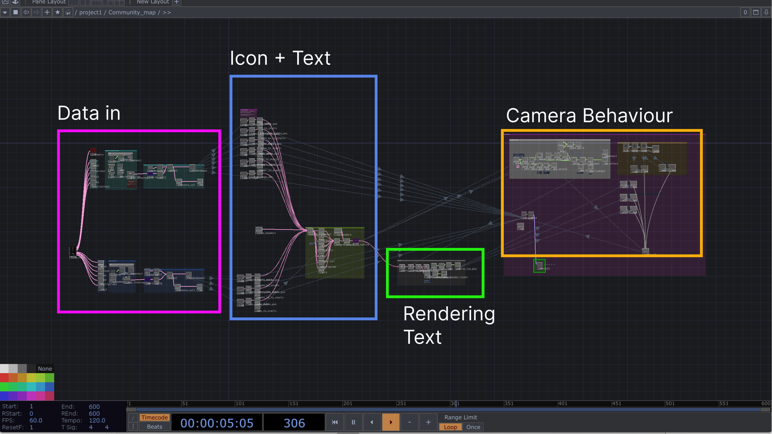Enable Loop range limit
This screenshot has width=772, height=434.
[x=450, y=427]
